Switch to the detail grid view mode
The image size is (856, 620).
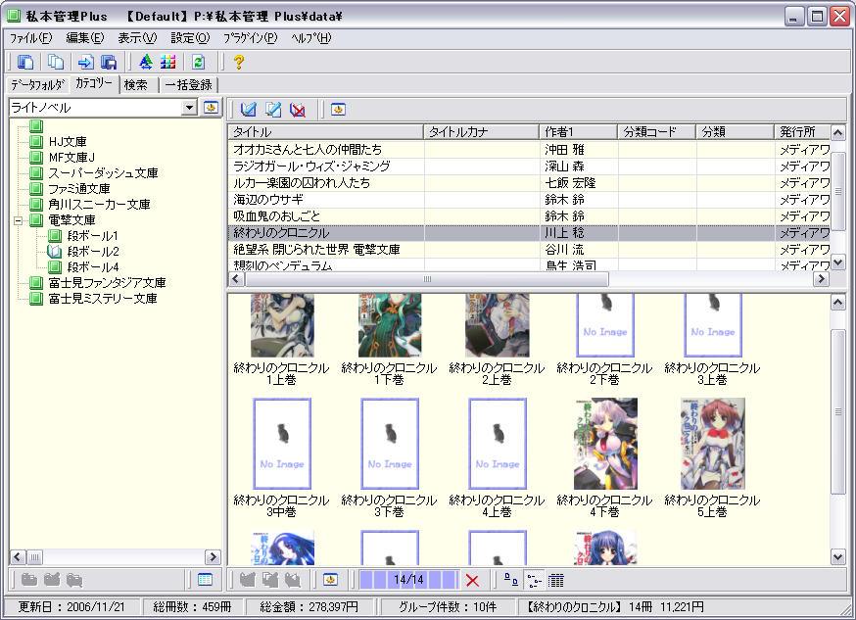click(x=555, y=580)
